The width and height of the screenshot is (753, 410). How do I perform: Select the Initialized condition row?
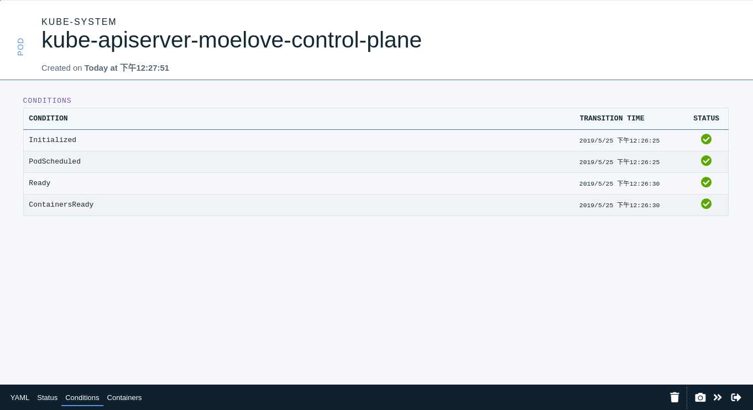click(53, 140)
